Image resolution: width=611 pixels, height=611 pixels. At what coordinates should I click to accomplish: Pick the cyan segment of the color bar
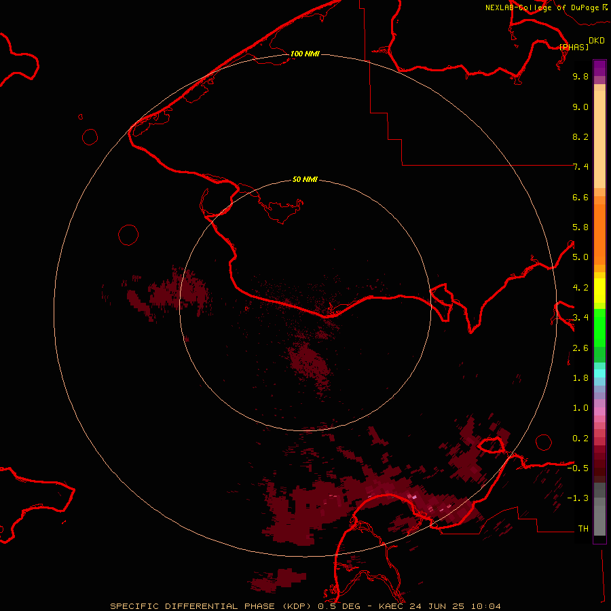(599, 373)
